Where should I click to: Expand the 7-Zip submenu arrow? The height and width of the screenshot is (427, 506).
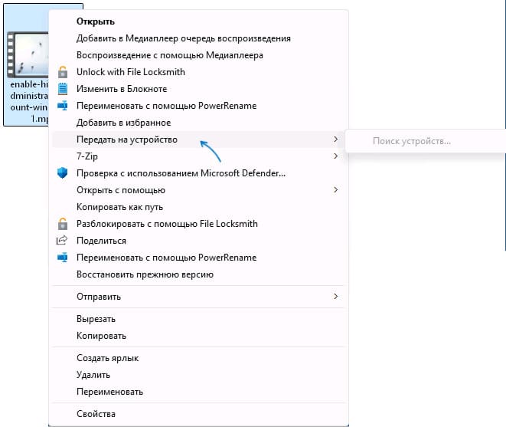(x=335, y=156)
